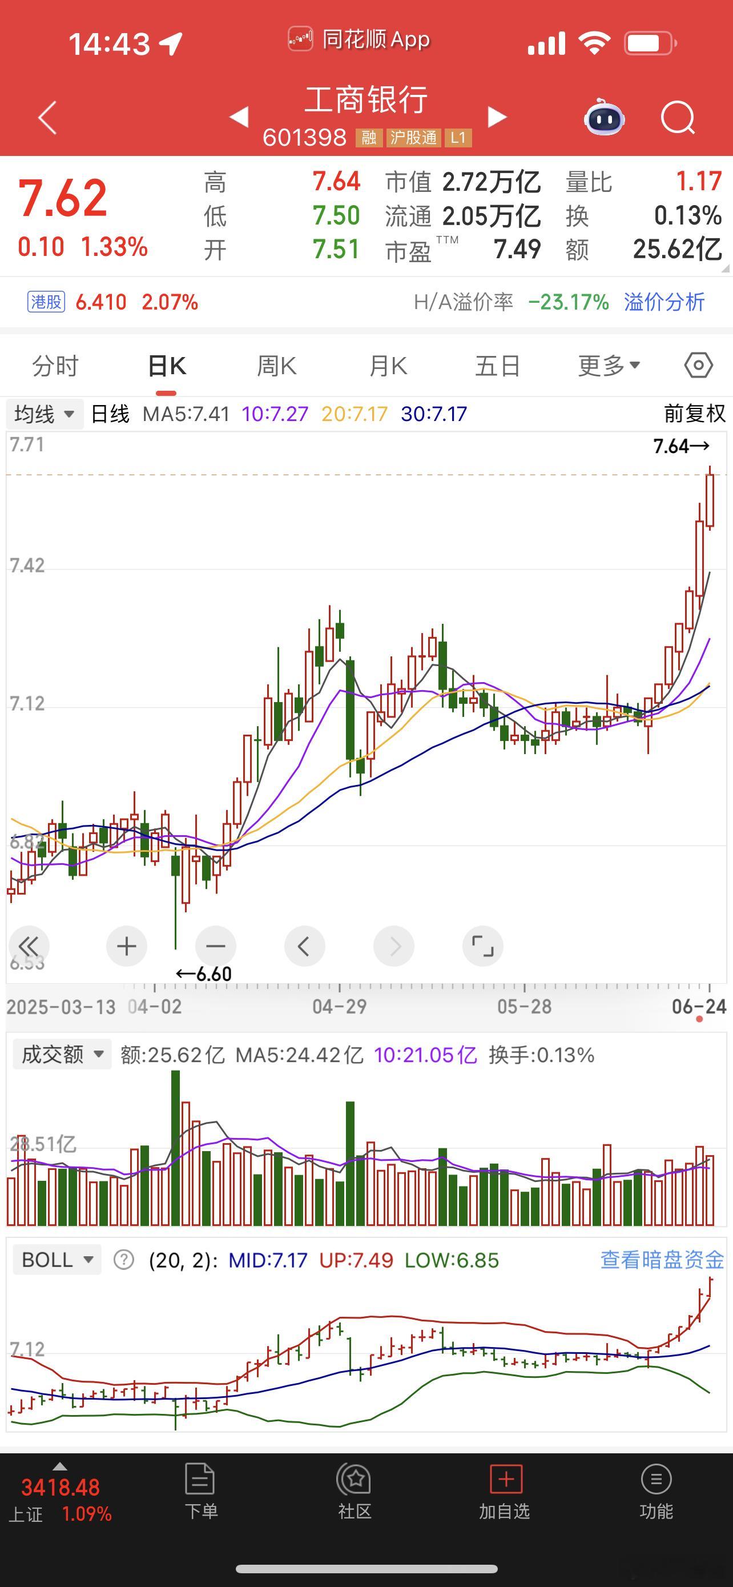Screen dimensions: 733x1587
Task: Go back with the left chevron
Action: (x=47, y=117)
